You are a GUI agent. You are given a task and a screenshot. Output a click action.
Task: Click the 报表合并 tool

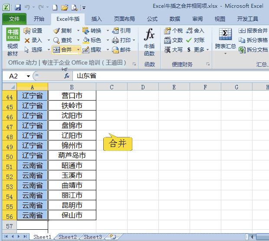pos(253,31)
